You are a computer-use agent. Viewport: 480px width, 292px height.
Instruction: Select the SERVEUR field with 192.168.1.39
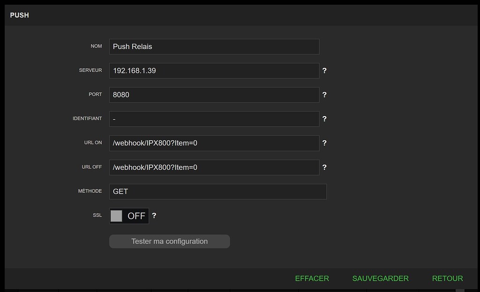pos(214,70)
